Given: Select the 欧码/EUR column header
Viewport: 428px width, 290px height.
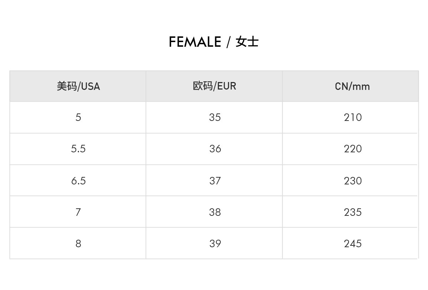Looking at the screenshot, I should (x=215, y=86).
